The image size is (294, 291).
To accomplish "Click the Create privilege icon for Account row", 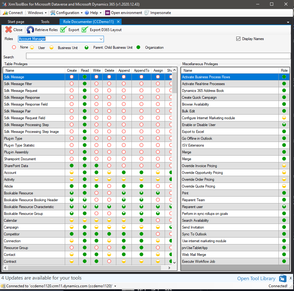I will tap(72, 172).
